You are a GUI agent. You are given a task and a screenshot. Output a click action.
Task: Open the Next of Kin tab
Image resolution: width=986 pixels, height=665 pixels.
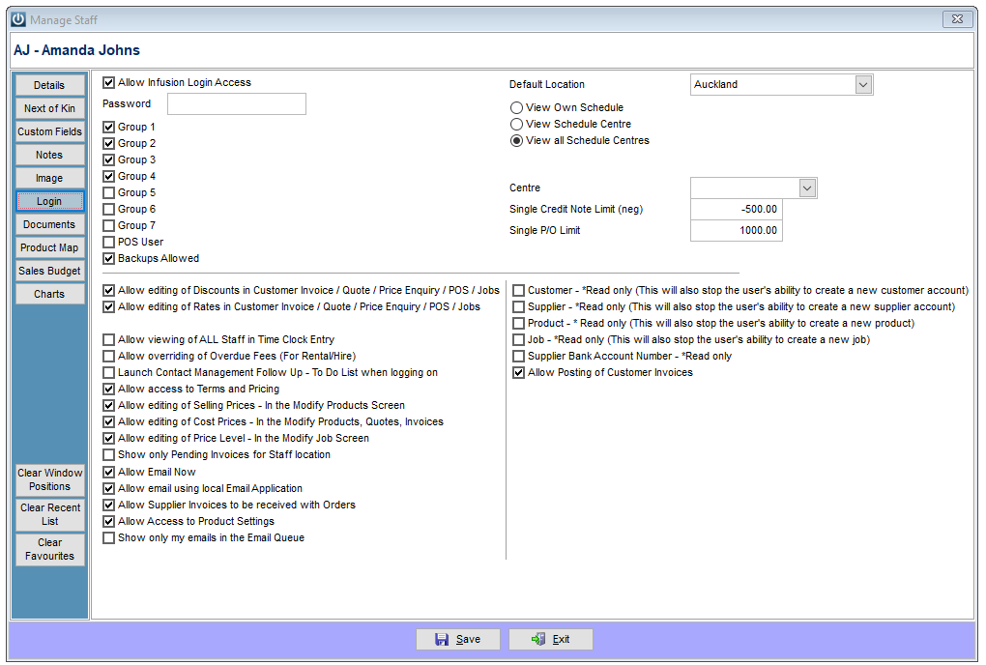pos(49,108)
